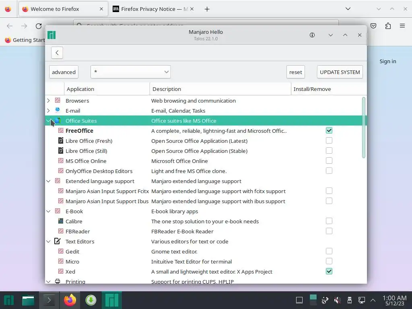This screenshot has width=412, height=309.
Task: Click the MS Office Online icon
Action: 61,161
